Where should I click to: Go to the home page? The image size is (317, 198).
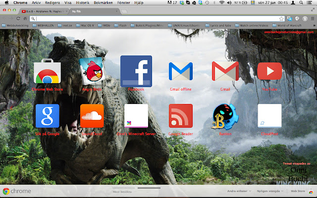point(25,19)
